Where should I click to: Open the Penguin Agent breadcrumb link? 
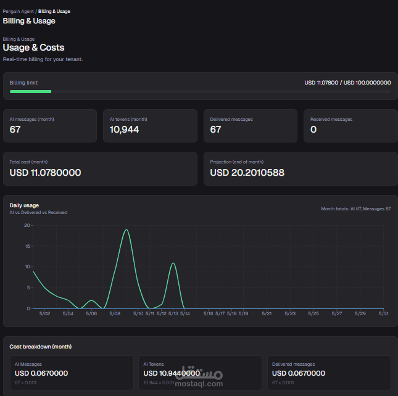(x=18, y=12)
